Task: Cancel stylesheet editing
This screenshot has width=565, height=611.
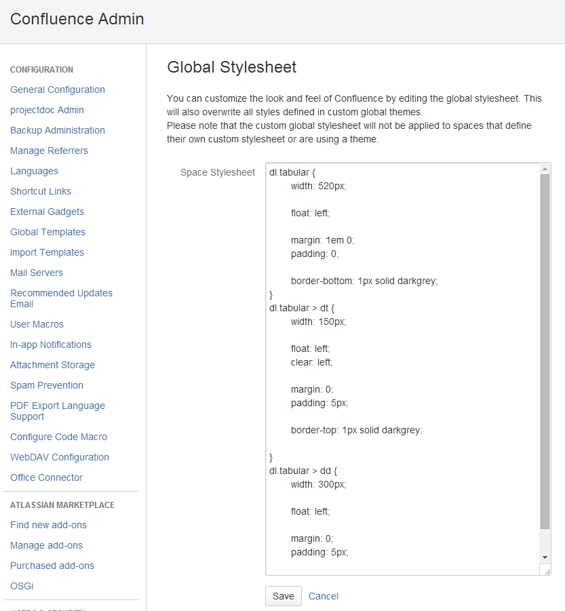Action: point(324,596)
